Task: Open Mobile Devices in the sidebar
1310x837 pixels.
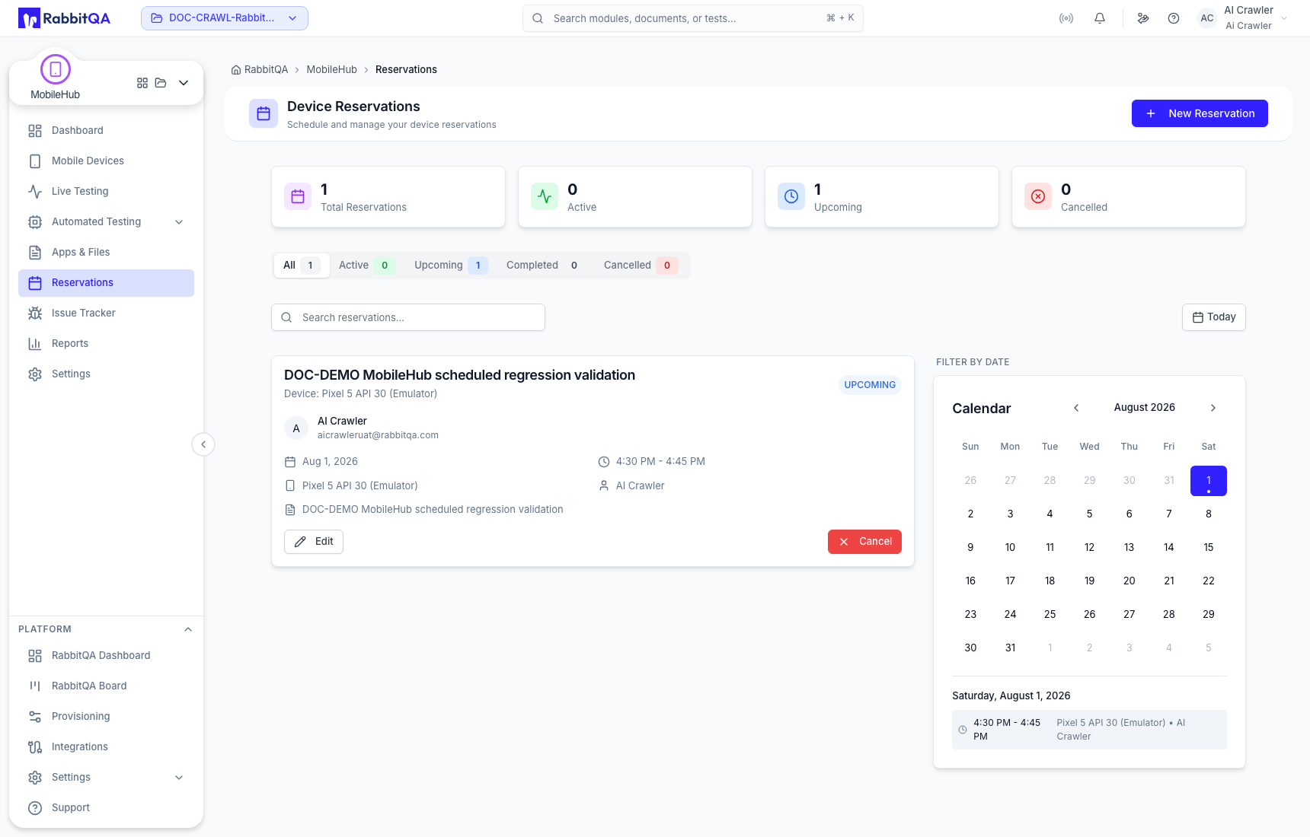Action: tap(107, 161)
